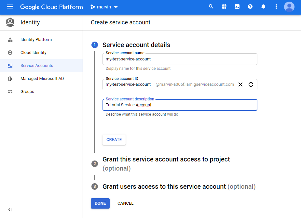Screen dimensions: 301x218
Task: Open the marvin project selector dropdown
Action: coord(104,7)
